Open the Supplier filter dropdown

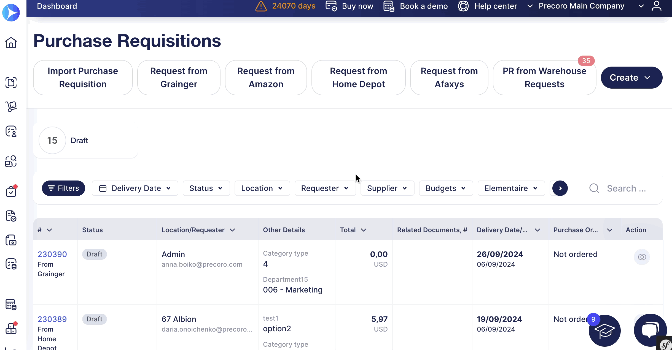tap(387, 188)
